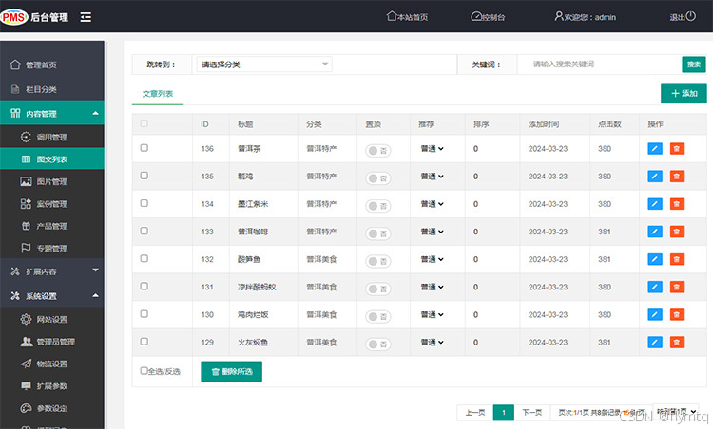This screenshot has width=713, height=429.
Task: Toggle 置顶 switch for 普洱茶
Action: [x=377, y=151]
